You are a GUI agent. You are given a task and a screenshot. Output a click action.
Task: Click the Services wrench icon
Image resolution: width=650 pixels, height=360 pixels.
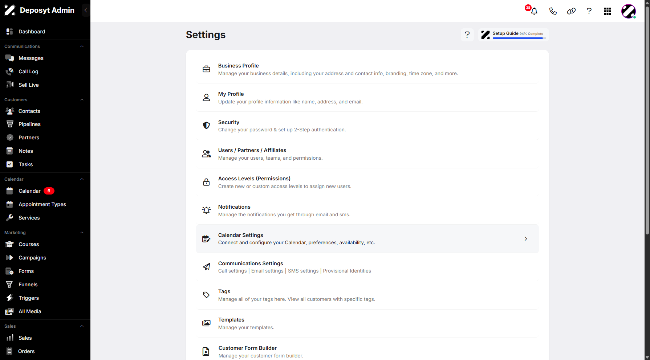tap(10, 217)
